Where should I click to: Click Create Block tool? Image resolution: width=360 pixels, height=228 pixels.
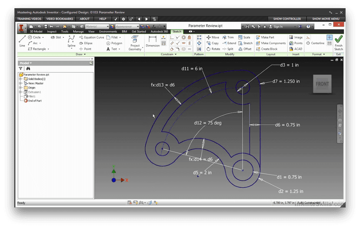click(267, 49)
